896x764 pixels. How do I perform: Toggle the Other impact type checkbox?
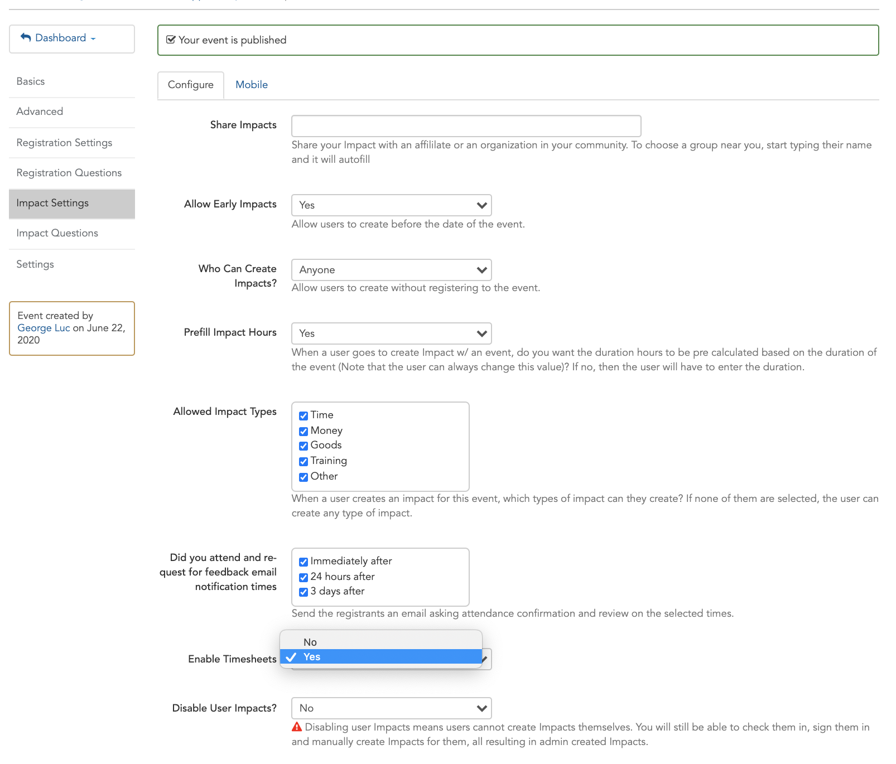coord(304,477)
